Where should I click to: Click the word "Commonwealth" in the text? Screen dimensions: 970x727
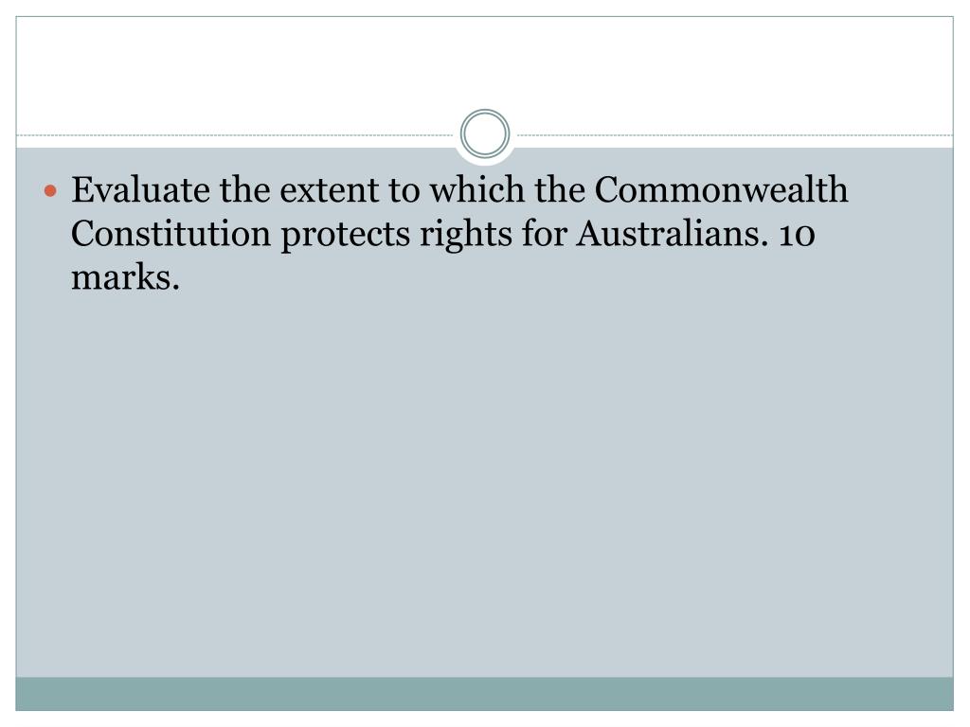(721, 189)
